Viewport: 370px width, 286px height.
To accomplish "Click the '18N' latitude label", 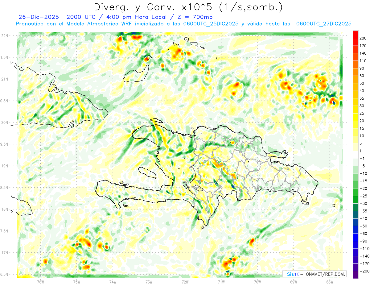I will [5, 209].
